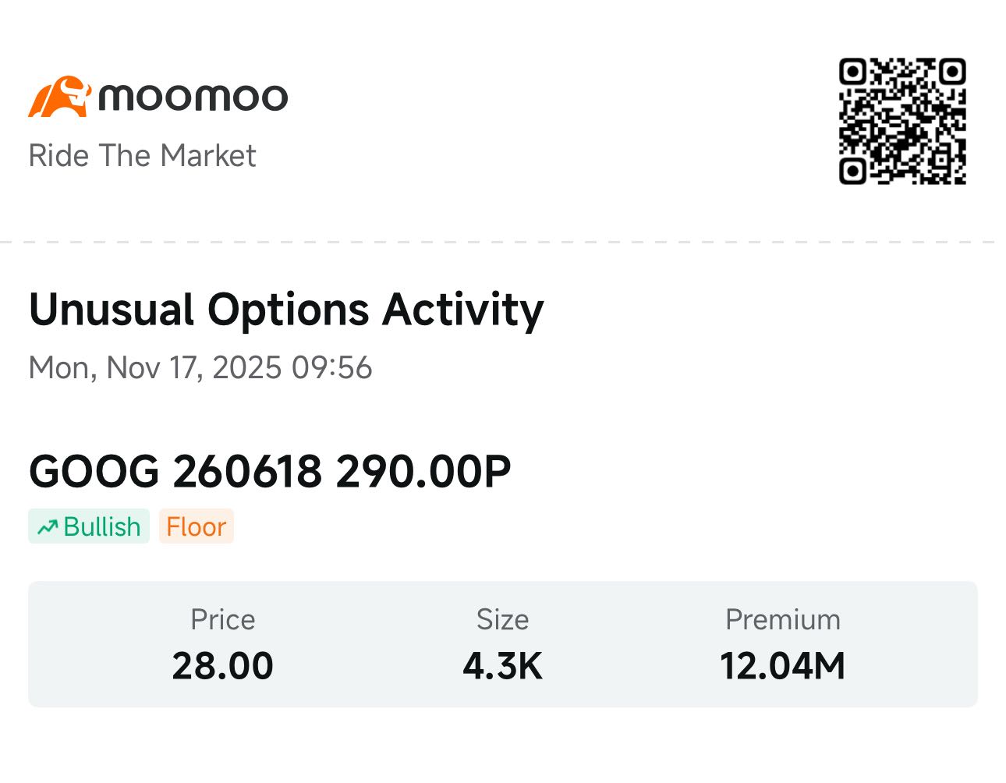
Task: Click the top-right QR code finder square
Action: pos(952,73)
